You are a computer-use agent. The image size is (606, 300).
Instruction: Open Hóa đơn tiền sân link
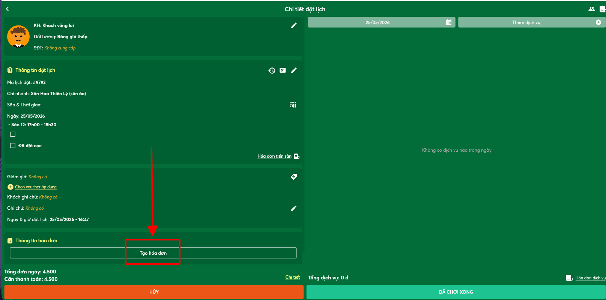pos(274,156)
